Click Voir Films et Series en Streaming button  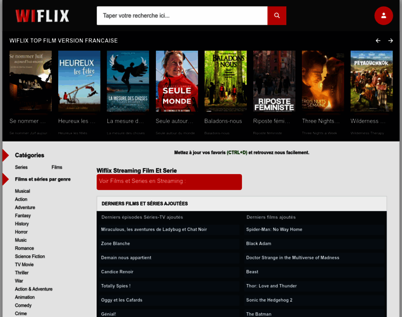click(x=169, y=182)
